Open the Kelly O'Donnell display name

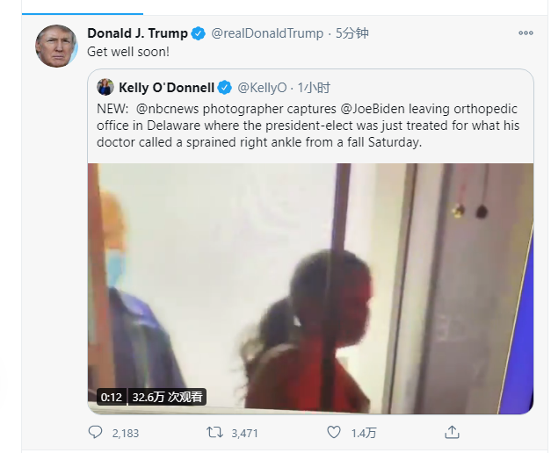point(167,88)
